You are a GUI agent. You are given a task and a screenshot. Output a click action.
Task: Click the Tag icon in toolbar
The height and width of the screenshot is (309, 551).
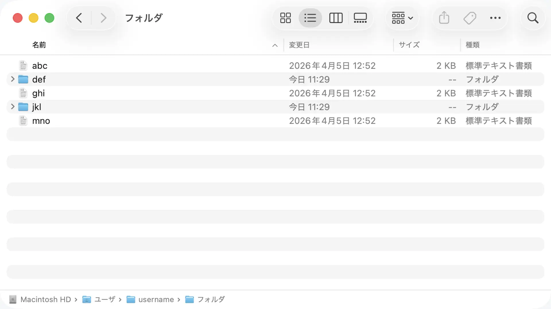(470, 18)
